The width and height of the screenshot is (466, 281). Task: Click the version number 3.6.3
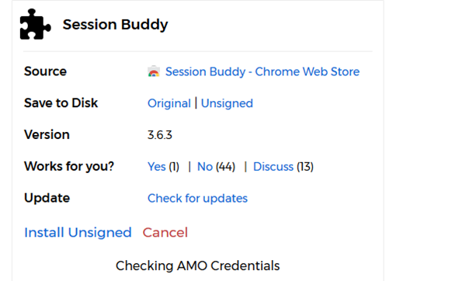coord(160,135)
